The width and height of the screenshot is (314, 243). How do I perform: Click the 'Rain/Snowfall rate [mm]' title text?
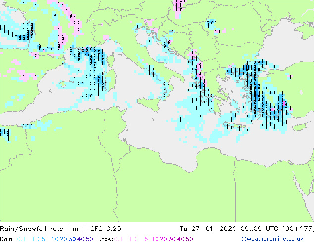tap(43, 229)
